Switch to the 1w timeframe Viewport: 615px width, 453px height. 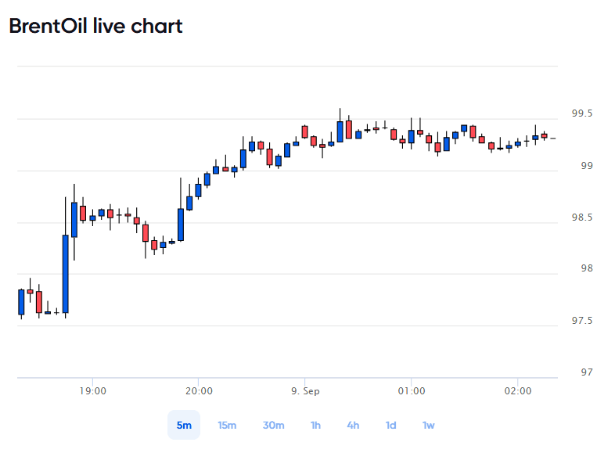tap(428, 425)
